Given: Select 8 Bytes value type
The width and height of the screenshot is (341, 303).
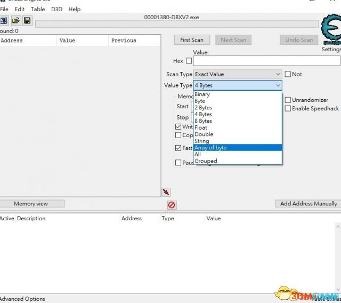Looking at the screenshot, I should [238, 121].
